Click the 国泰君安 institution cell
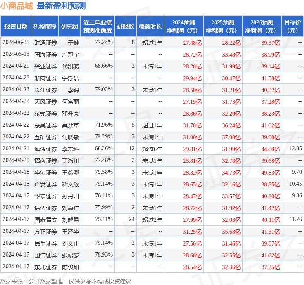The width and height of the screenshot is (304, 285). pyautogui.click(x=46, y=220)
